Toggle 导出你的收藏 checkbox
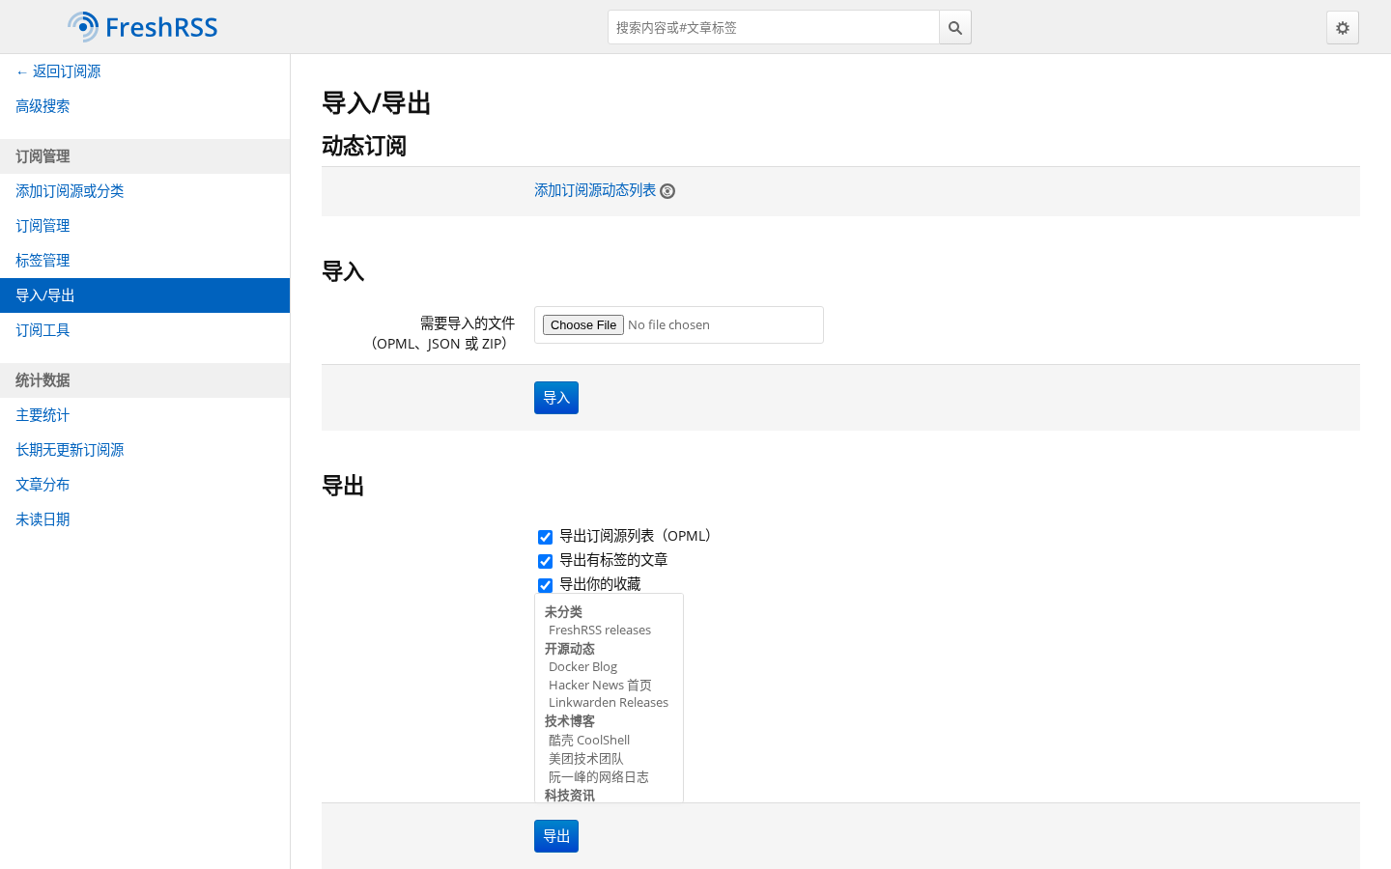 545,585
